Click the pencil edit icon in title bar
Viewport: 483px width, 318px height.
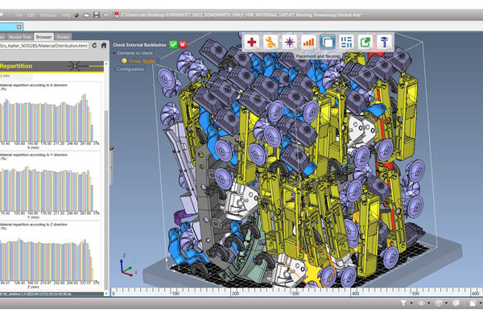tap(76, 14)
